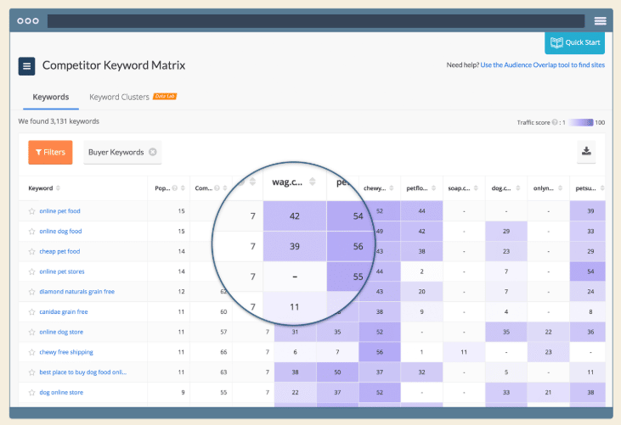Viewport: 621px width, 425px height.
Task: Download keyword data with the export icon
Action: click(585, 151)
